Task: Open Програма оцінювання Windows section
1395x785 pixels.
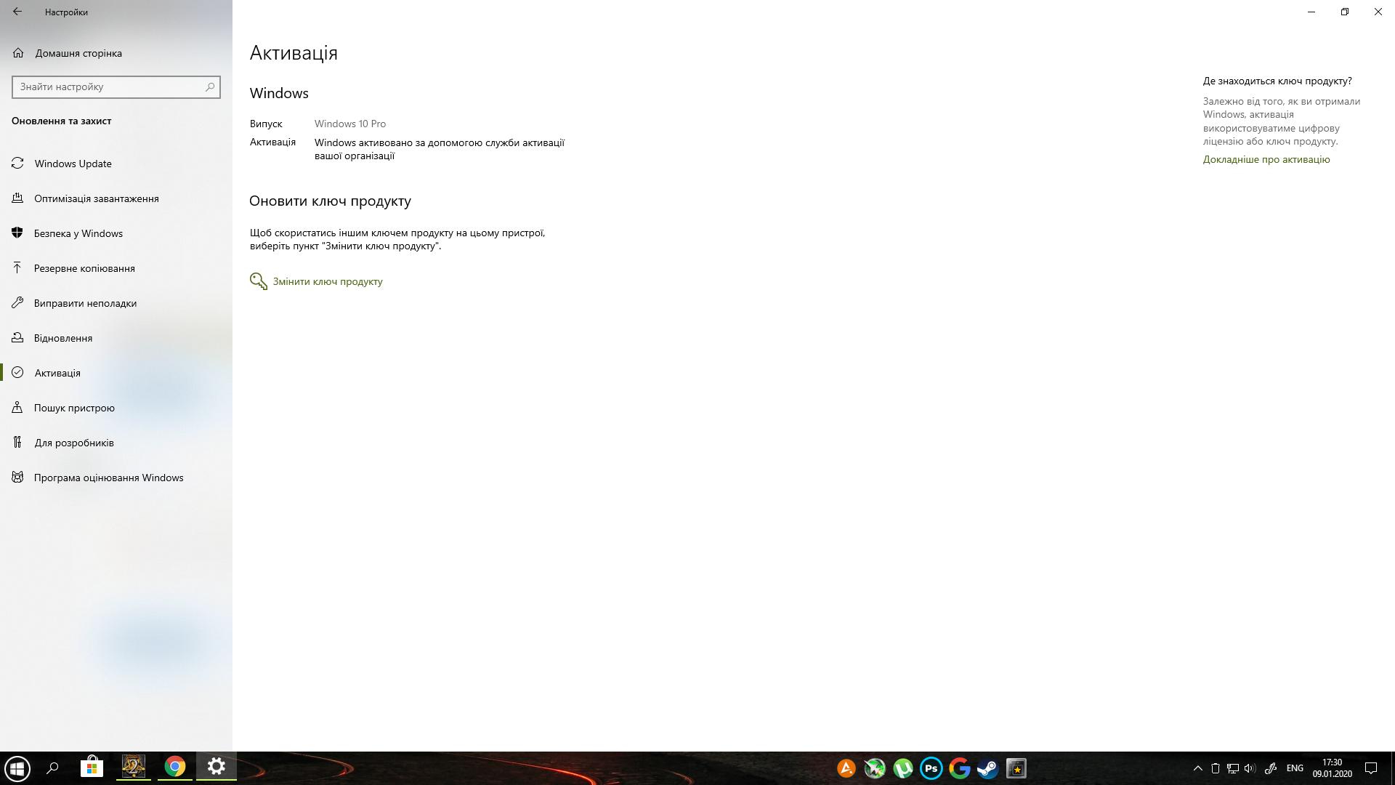Action: coord(108,476)
